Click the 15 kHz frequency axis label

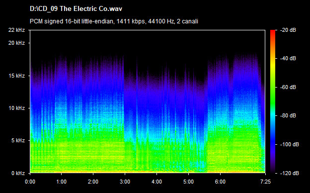click(16, 76)
